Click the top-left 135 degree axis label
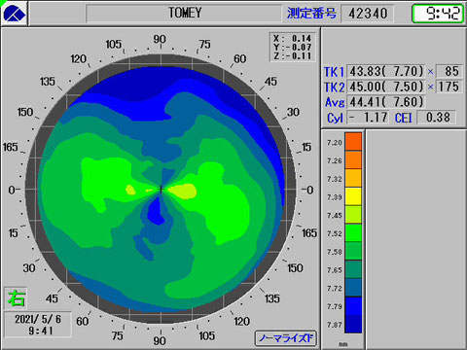This screenshot has width=467, height=350. 48,82
